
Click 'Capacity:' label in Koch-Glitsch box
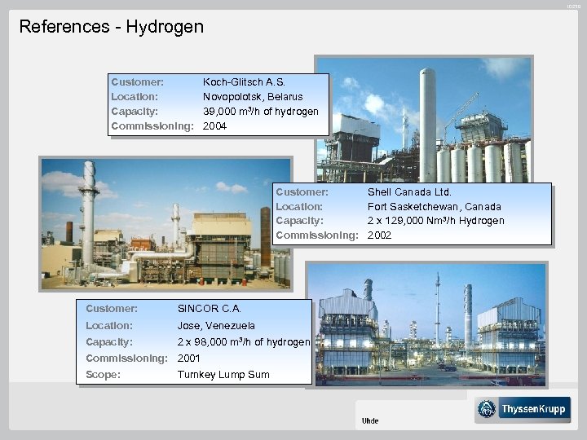click(135, 112)
